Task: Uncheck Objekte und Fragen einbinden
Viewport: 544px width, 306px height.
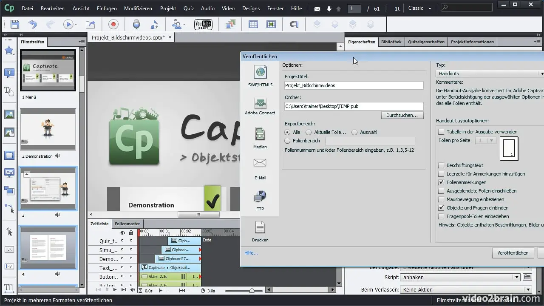Action: 442,208
